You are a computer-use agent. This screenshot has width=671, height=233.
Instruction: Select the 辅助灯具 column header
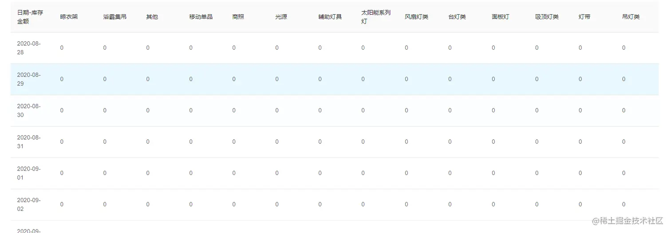330,17
